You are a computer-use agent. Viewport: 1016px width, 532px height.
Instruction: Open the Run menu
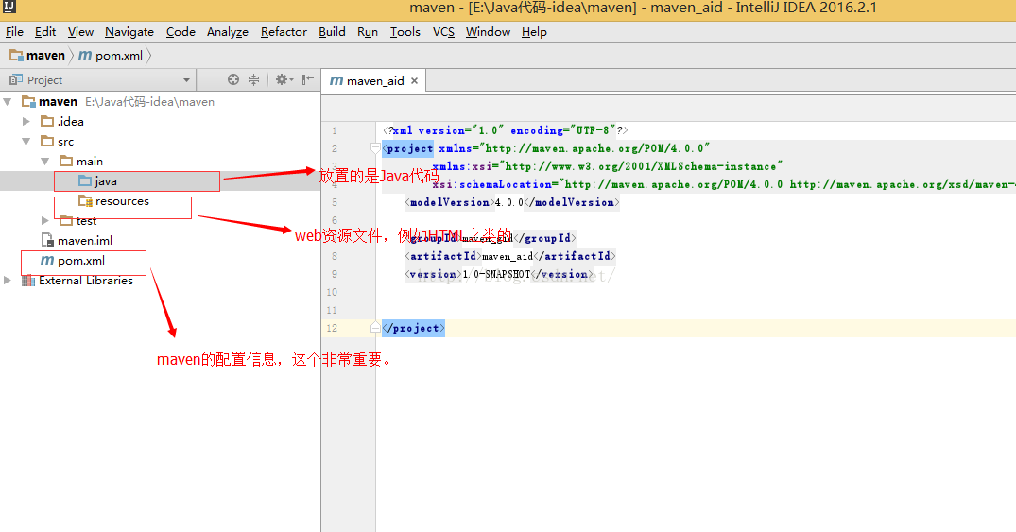(x=368, y=32)
